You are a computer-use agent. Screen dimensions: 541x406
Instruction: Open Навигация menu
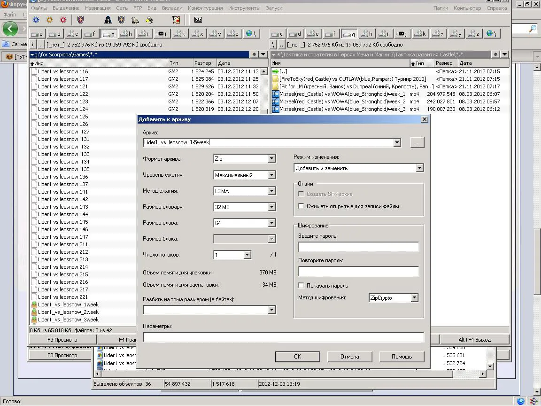tap(98, 8)
